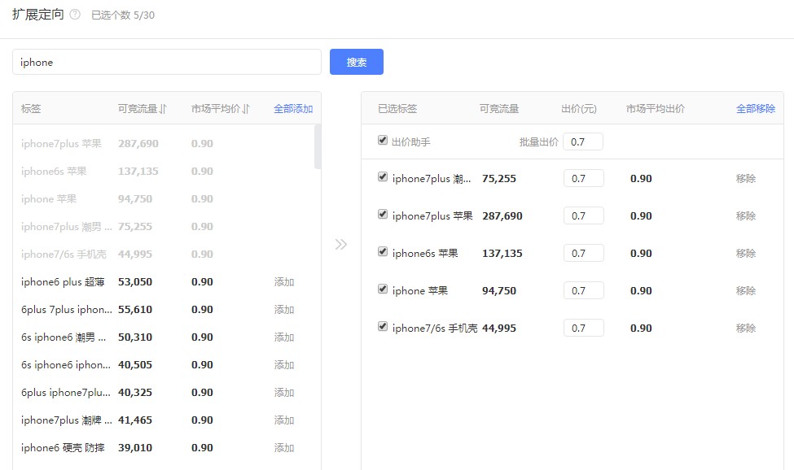The image size is (794, 470).
Task: Click the help question mark beside 扩展定向
Action: [75, 15]
